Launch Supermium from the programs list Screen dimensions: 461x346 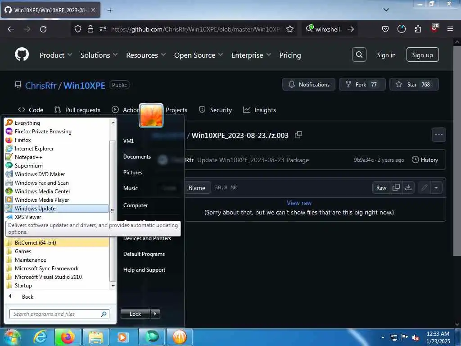tap(28, 165)
